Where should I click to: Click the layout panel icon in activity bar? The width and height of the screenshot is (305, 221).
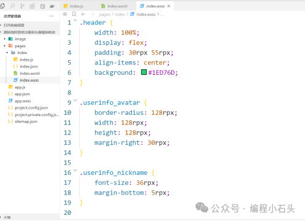point(42,6)
